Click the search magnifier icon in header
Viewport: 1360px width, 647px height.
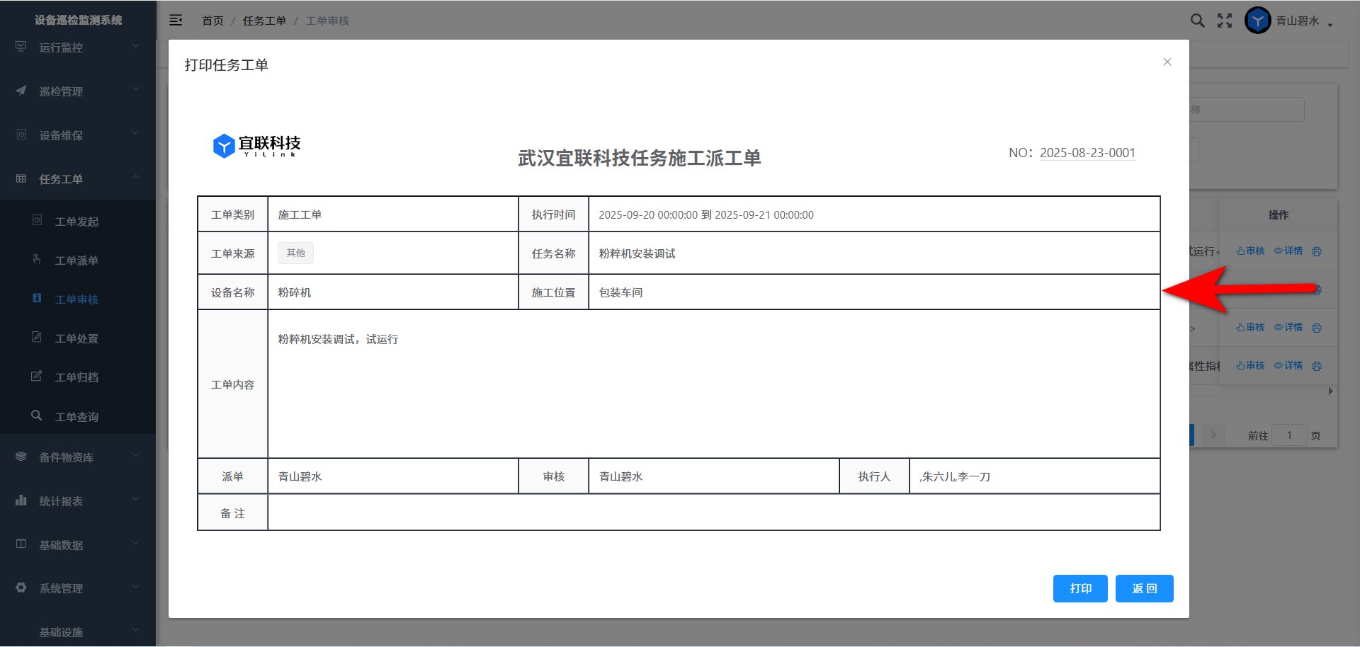(1197, 21)
